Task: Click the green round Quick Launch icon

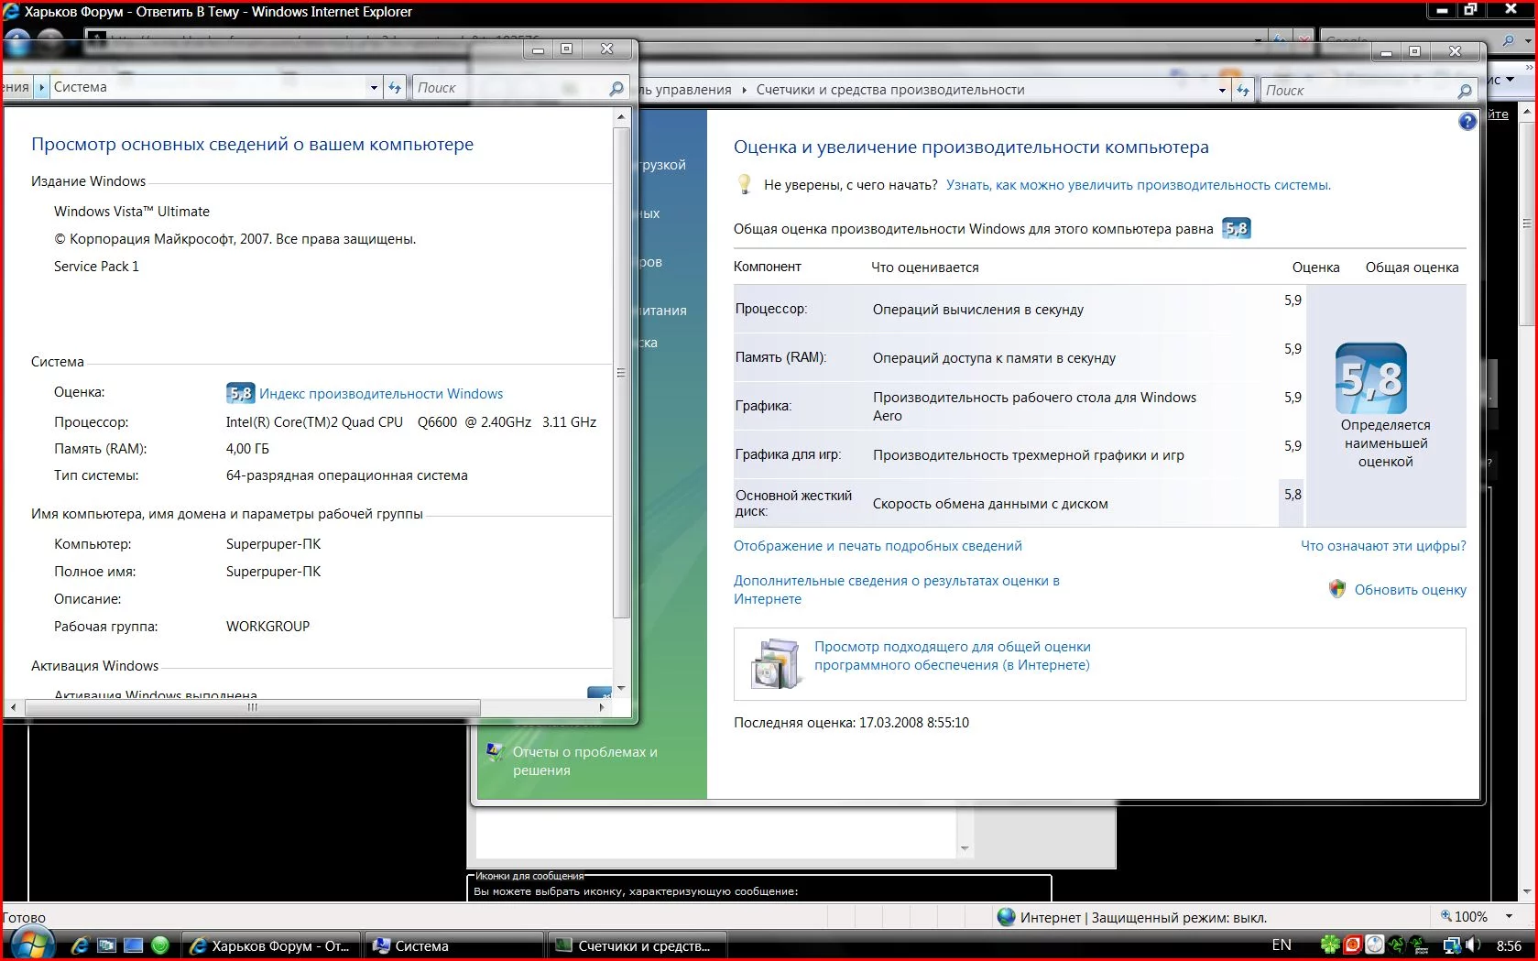Action: click(x=160, y=945)
